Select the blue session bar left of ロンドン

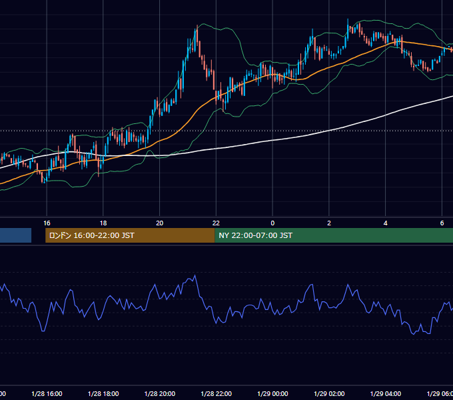pyautogui.click(x=15, y=235)
